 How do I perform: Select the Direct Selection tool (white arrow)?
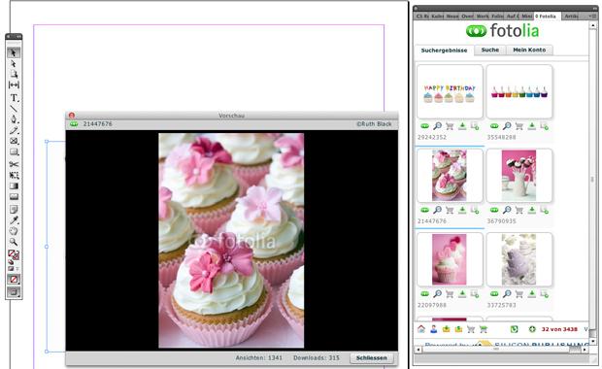14,63
